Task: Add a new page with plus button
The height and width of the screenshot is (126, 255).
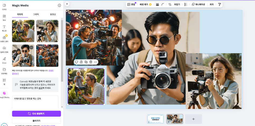Action: (x=193, y=119)
